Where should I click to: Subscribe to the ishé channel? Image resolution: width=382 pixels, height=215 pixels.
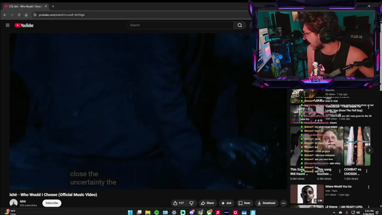(x=52, y=203)
